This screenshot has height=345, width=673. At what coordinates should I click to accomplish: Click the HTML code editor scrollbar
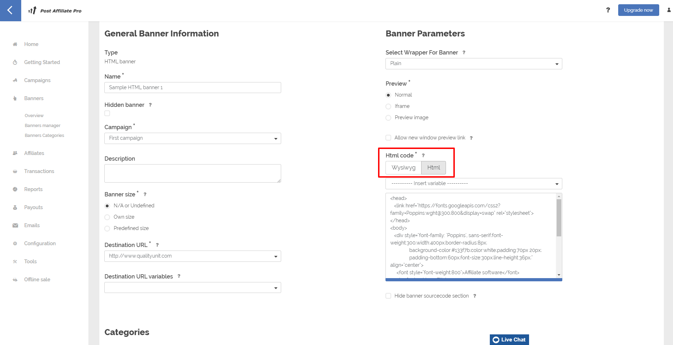pyautogui.click(x=559, y=218)
